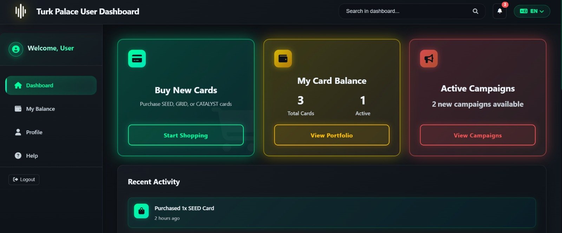Image resolution: width=562 pixels, height=233 pixels.
Task: Click the user avatar icon beside Welcome
Action: coord(16,49)
